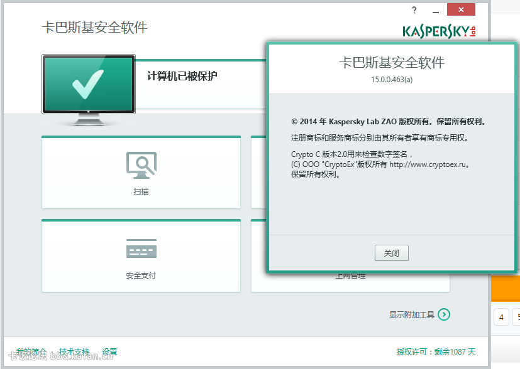
Task: Click the partly hidden 上网管理 tile
Action: 350,282
